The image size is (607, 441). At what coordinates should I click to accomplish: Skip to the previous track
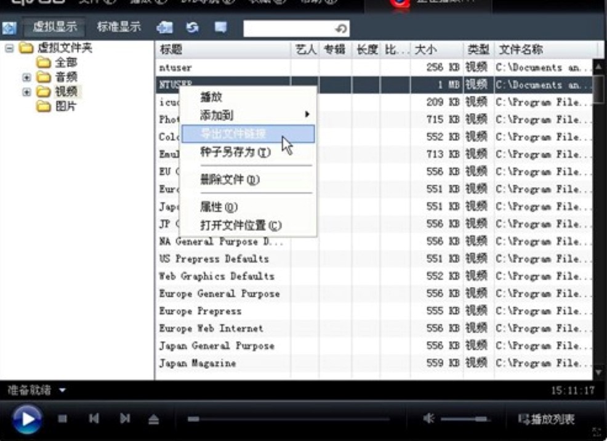coord(94,419)
